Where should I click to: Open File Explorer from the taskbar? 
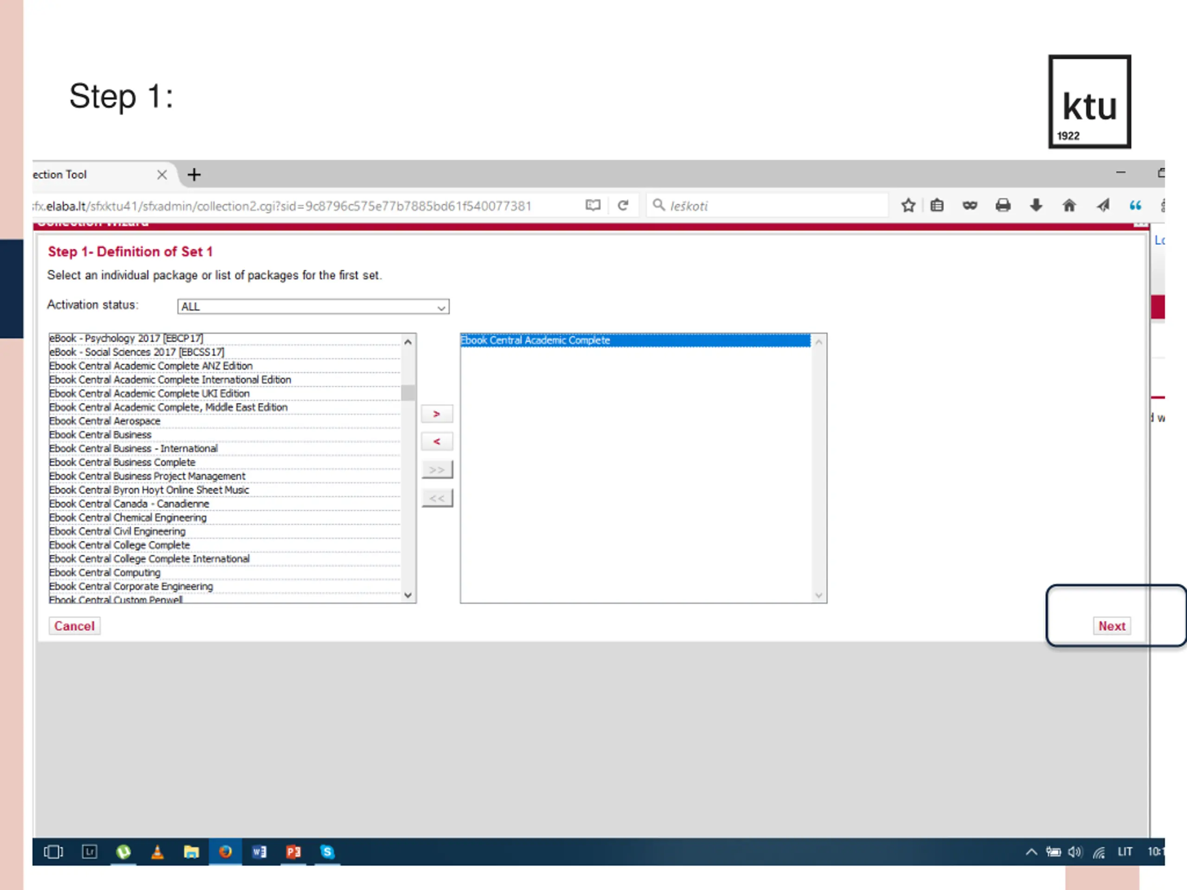click(x=191, y=852)
